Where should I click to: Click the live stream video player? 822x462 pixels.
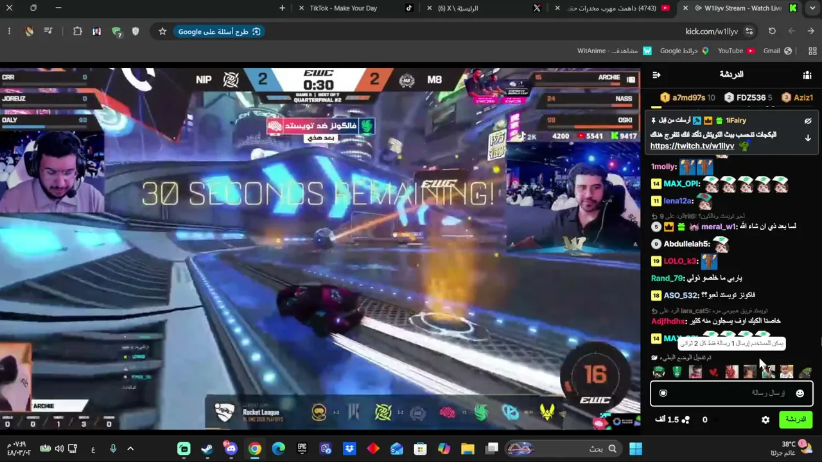click(x=320, y=248)
